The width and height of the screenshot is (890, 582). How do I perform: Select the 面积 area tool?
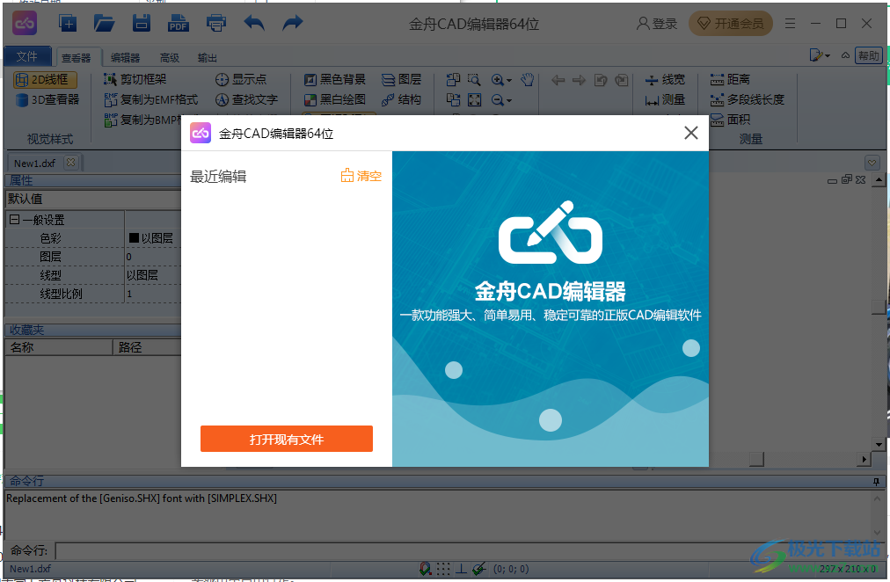(x=730, y=120)
